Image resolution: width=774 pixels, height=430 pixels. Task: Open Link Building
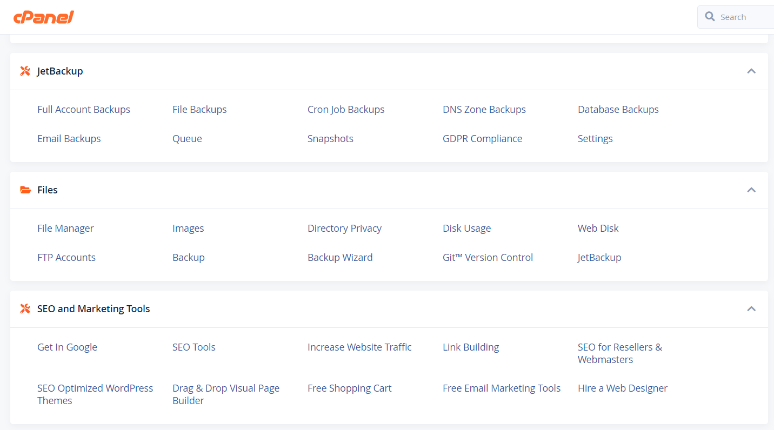pyautogui.click(x=471, y=347)
